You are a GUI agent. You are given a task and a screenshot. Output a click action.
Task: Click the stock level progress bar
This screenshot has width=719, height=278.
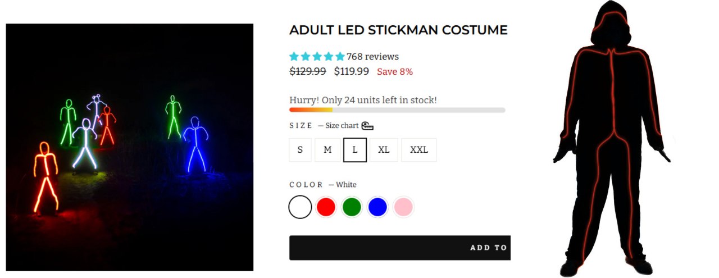pyautogui.click(x=397, y=110)
